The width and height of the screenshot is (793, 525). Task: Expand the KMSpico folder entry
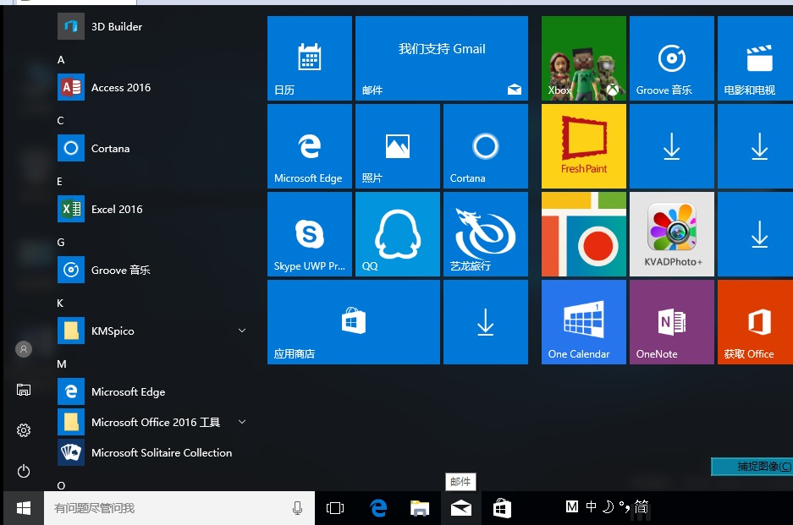tap(242, 331)
